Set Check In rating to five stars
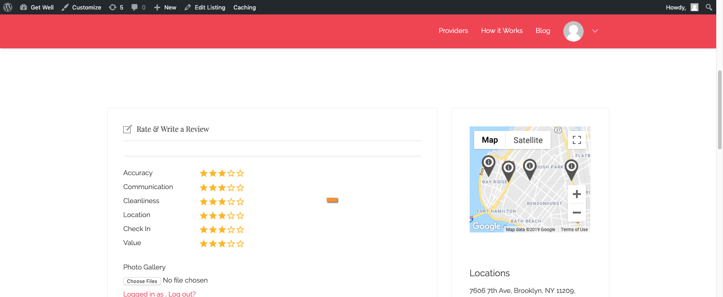The width and height of the screenshot is (723, 297). pos(240,229)
